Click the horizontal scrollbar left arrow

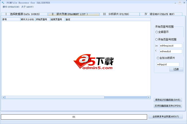(3, 97)
